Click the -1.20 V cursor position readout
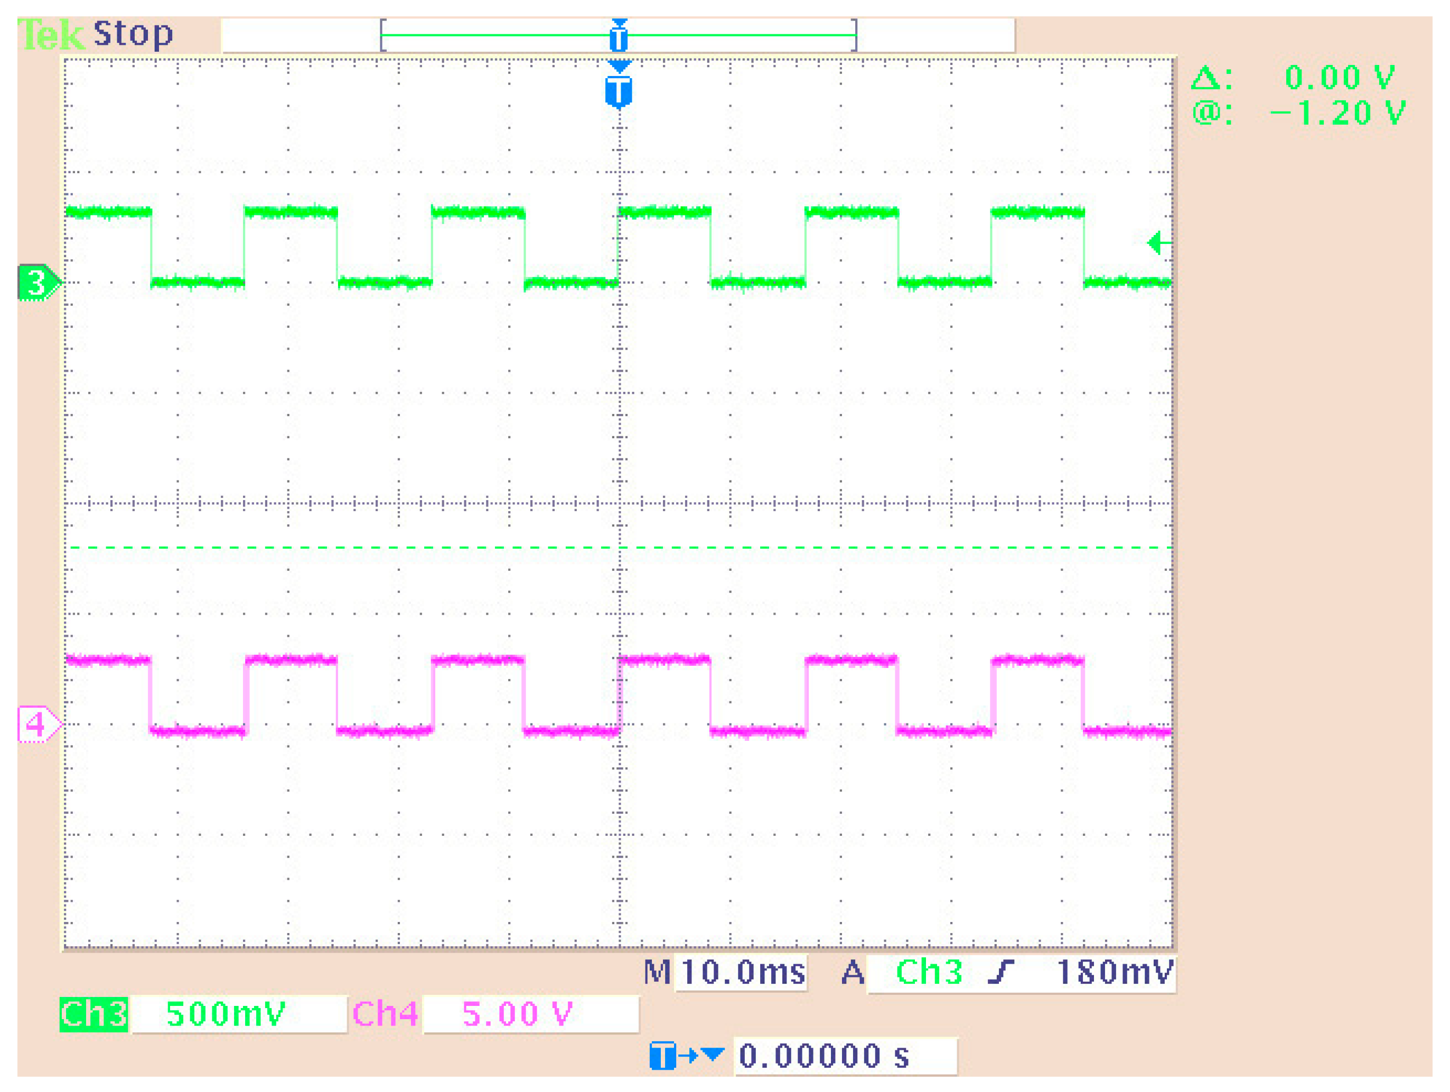The image size is (1450, 1092). coord(1337,113)
